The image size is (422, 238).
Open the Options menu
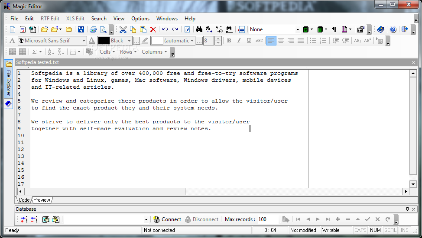tap(140, 19)
